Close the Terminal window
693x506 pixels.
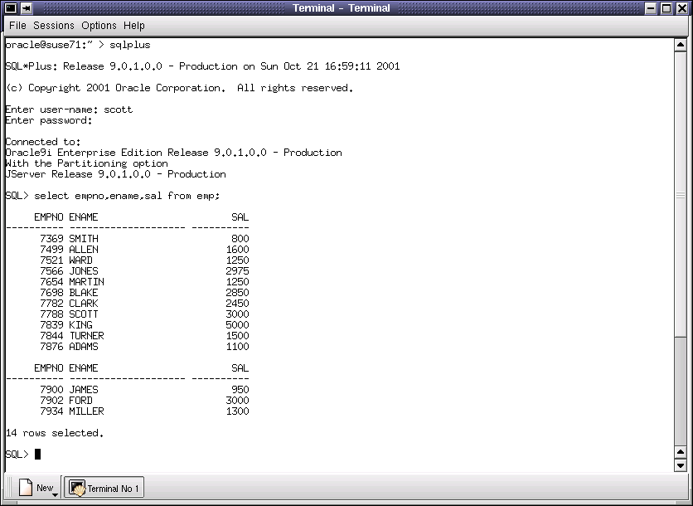[x=682, y=8]
